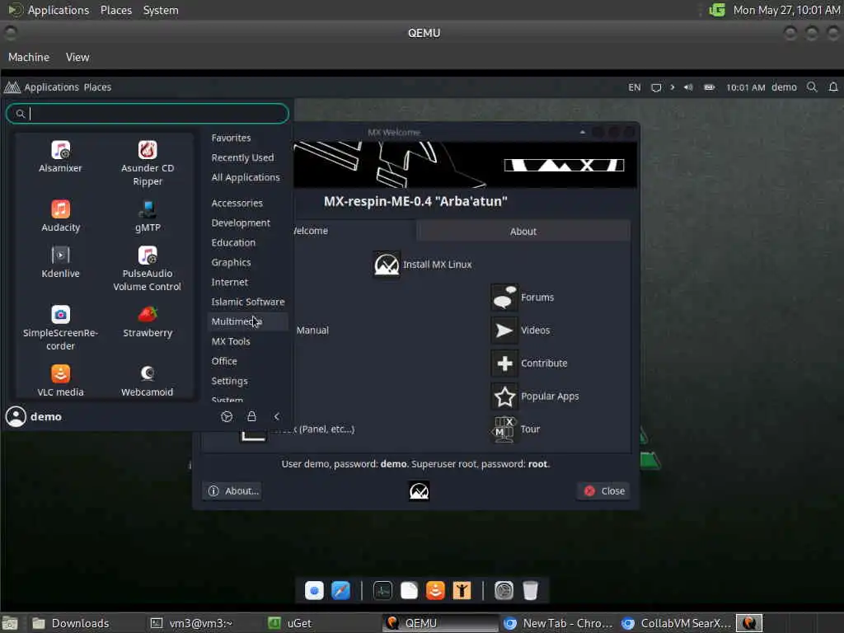Select Favorites category
This screenshot has height=633, width=844.
tap(231, 138)
